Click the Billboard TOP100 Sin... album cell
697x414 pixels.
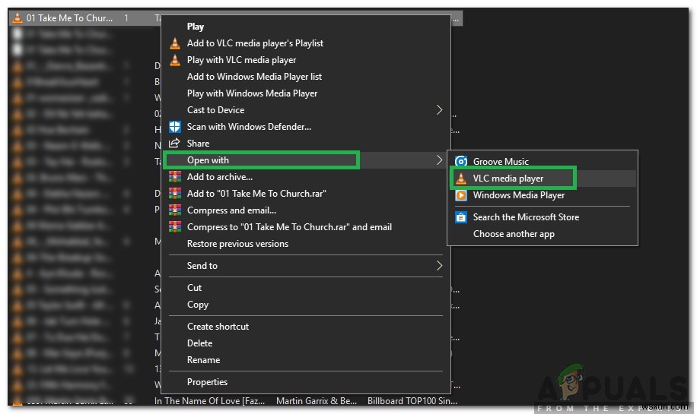(x=412, y=400)
